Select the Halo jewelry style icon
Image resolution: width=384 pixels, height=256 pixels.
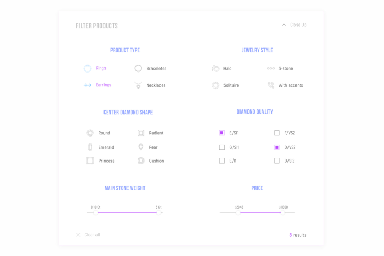click(215, 68)
